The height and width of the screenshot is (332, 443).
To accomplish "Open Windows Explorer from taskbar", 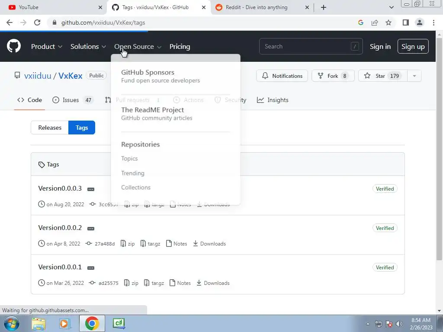I will pos(39,323).
